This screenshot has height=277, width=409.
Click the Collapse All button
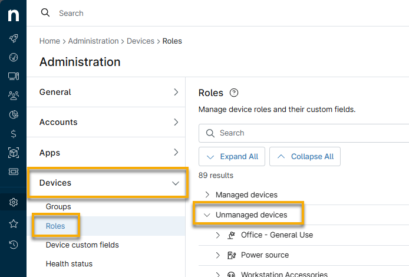point(305,157)
